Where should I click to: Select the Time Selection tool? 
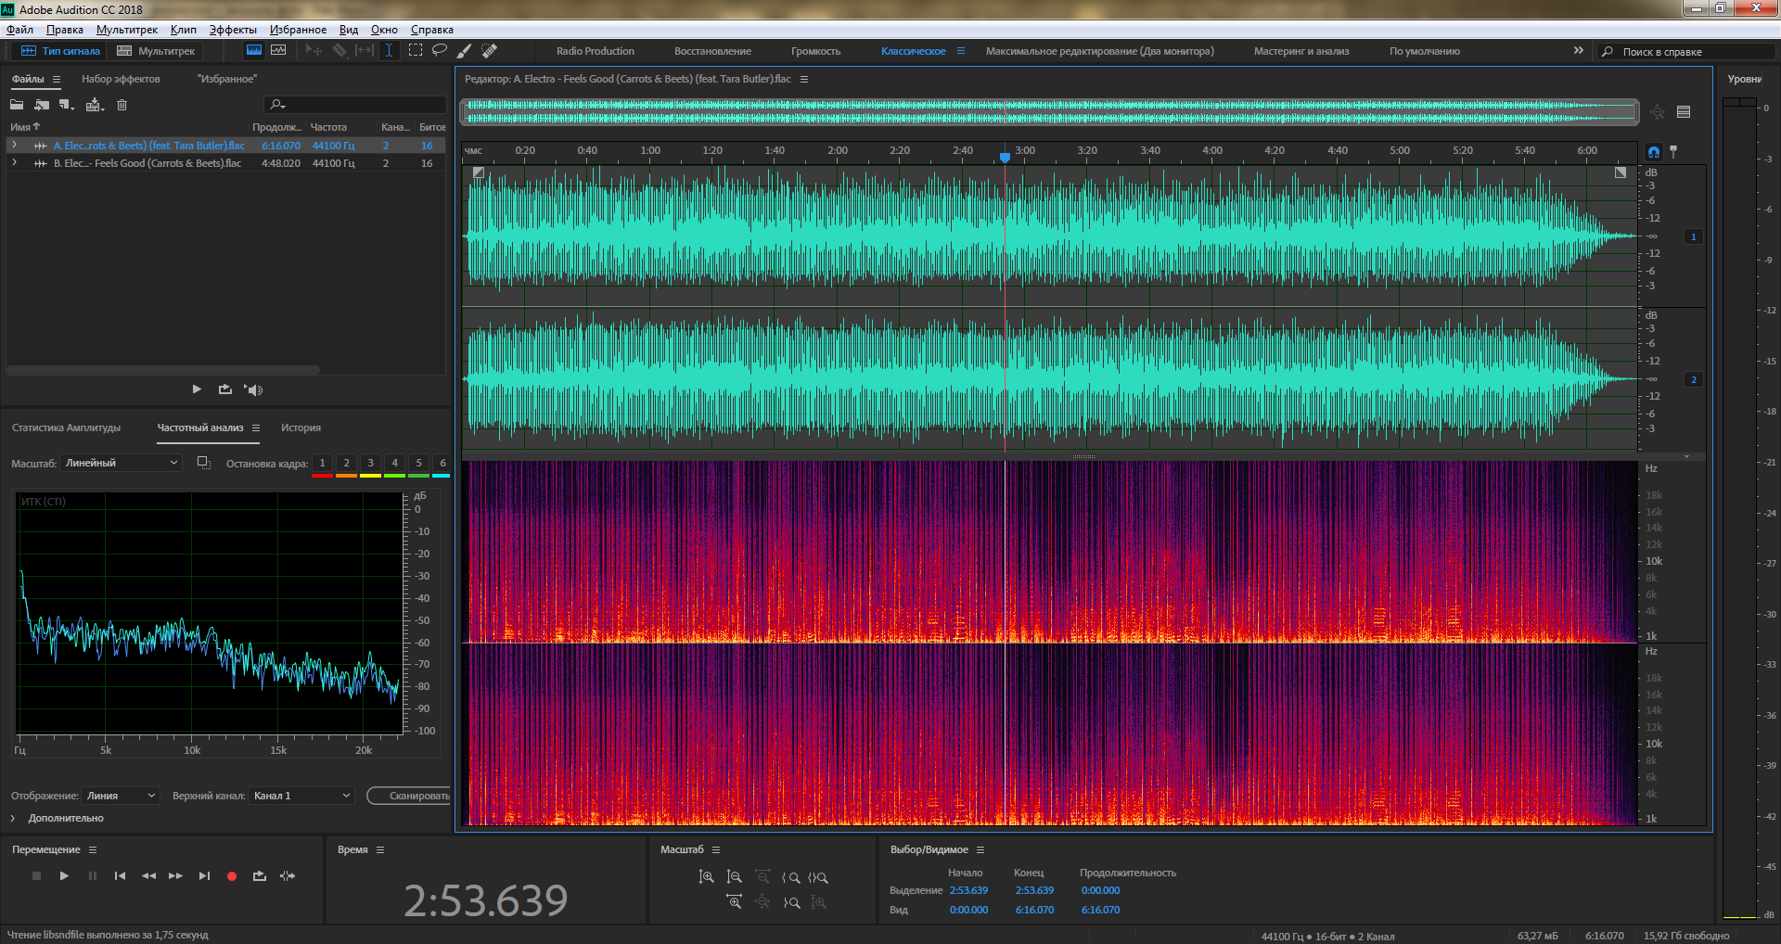390,51
